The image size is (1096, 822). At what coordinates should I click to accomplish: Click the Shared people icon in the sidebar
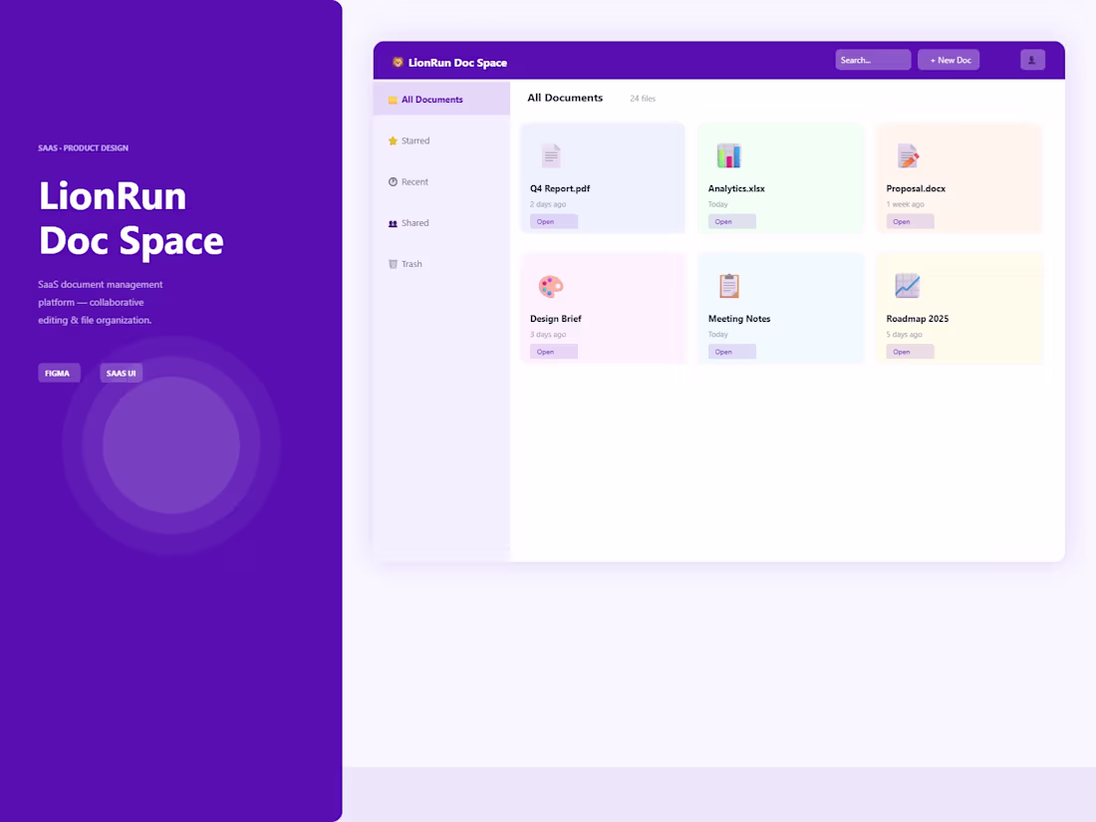pyautogui.click(x=392, y=222)
